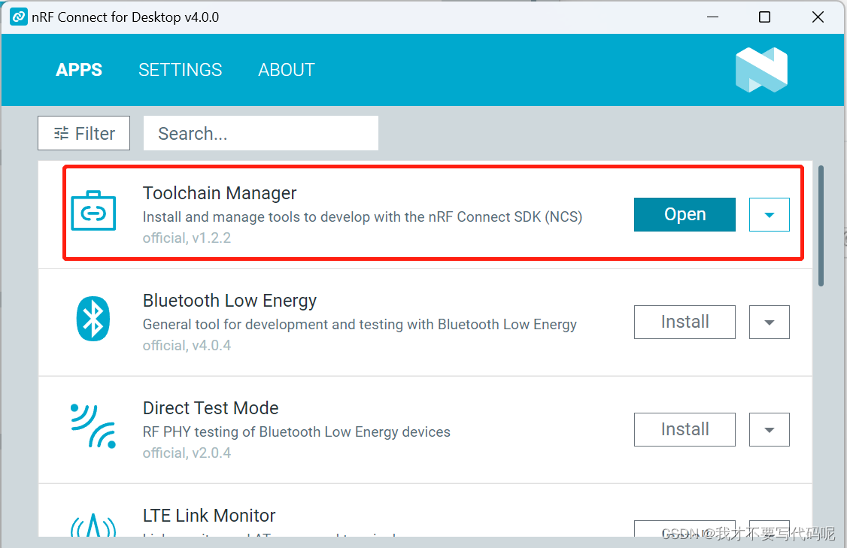Focus the Search input field
This screenshot has width=847, height=548.
261,133
